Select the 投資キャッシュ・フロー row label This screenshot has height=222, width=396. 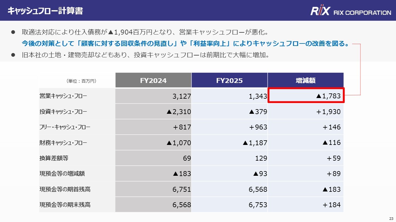click(63, 112)
